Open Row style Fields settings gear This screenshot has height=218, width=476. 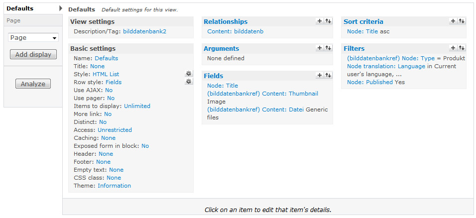pos(189,82)
